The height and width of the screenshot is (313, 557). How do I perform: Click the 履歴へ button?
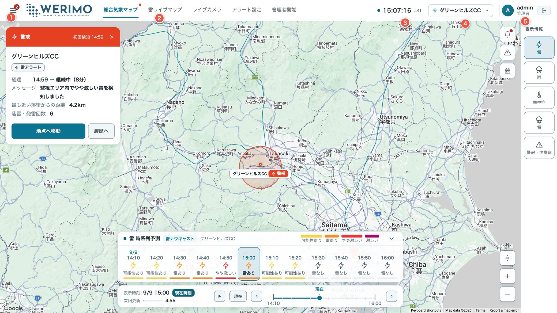pyautogui.click(x=101, y=131)
